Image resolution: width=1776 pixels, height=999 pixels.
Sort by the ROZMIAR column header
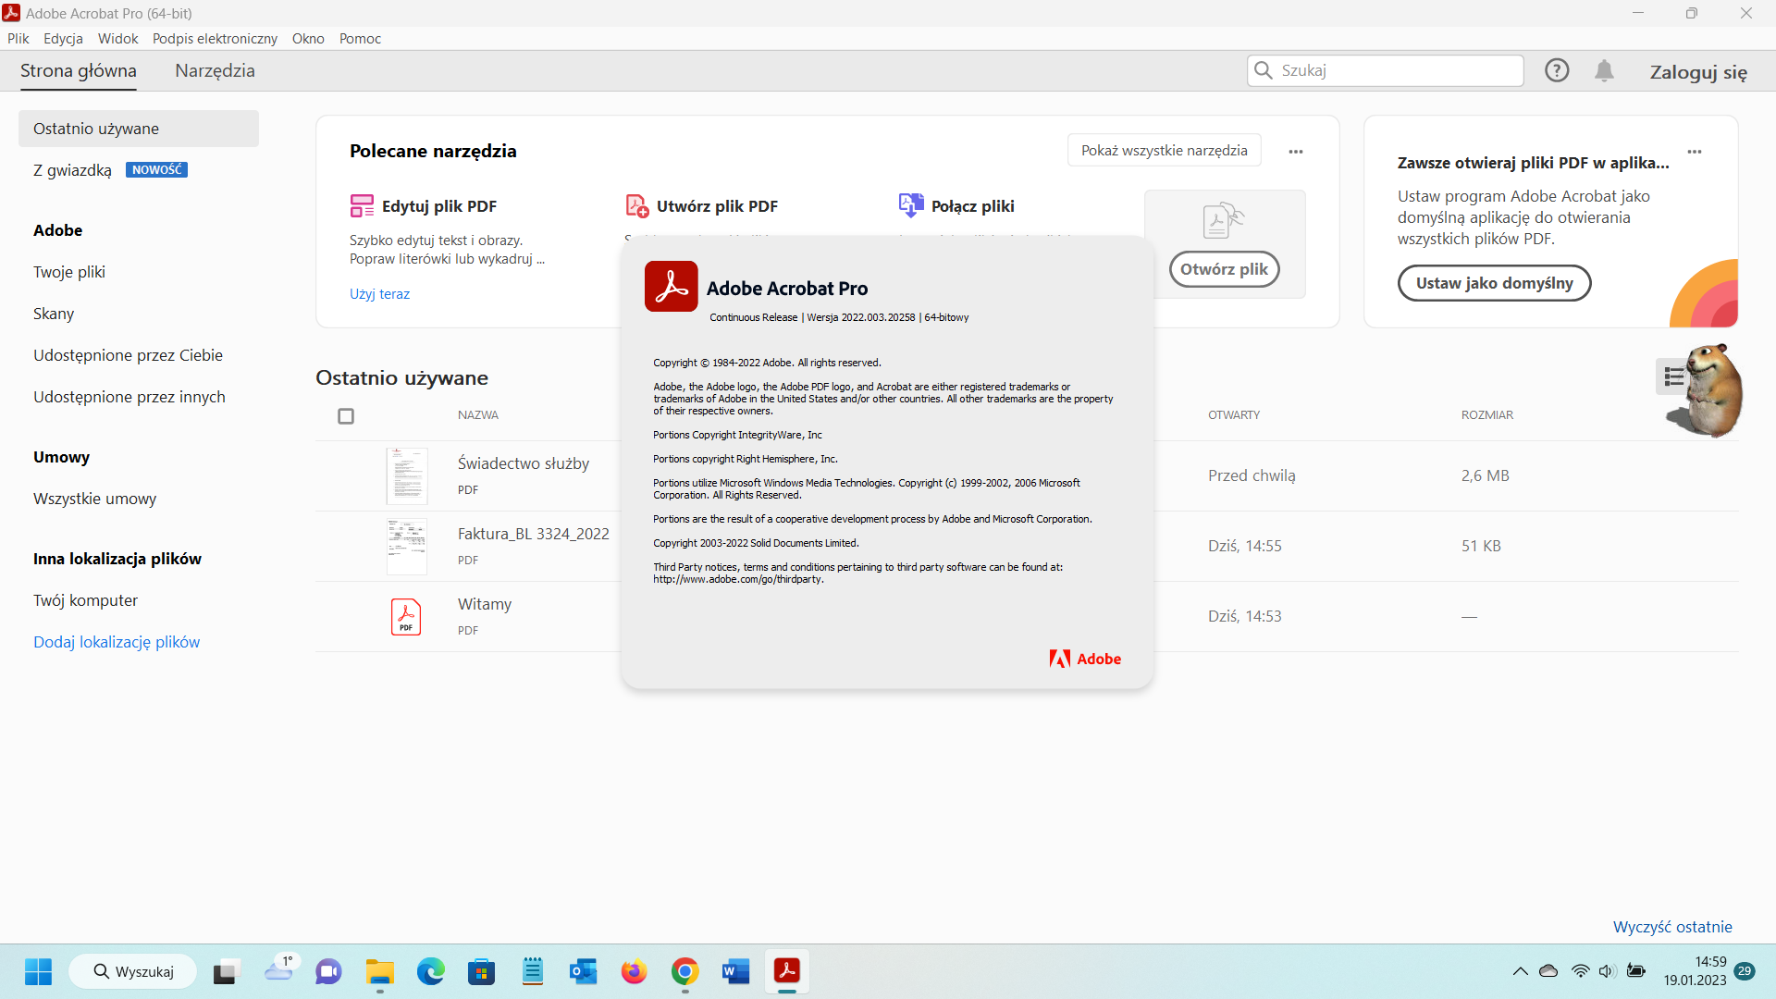[x=1487, y=415]
